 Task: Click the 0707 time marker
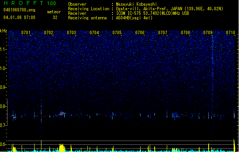163,33
